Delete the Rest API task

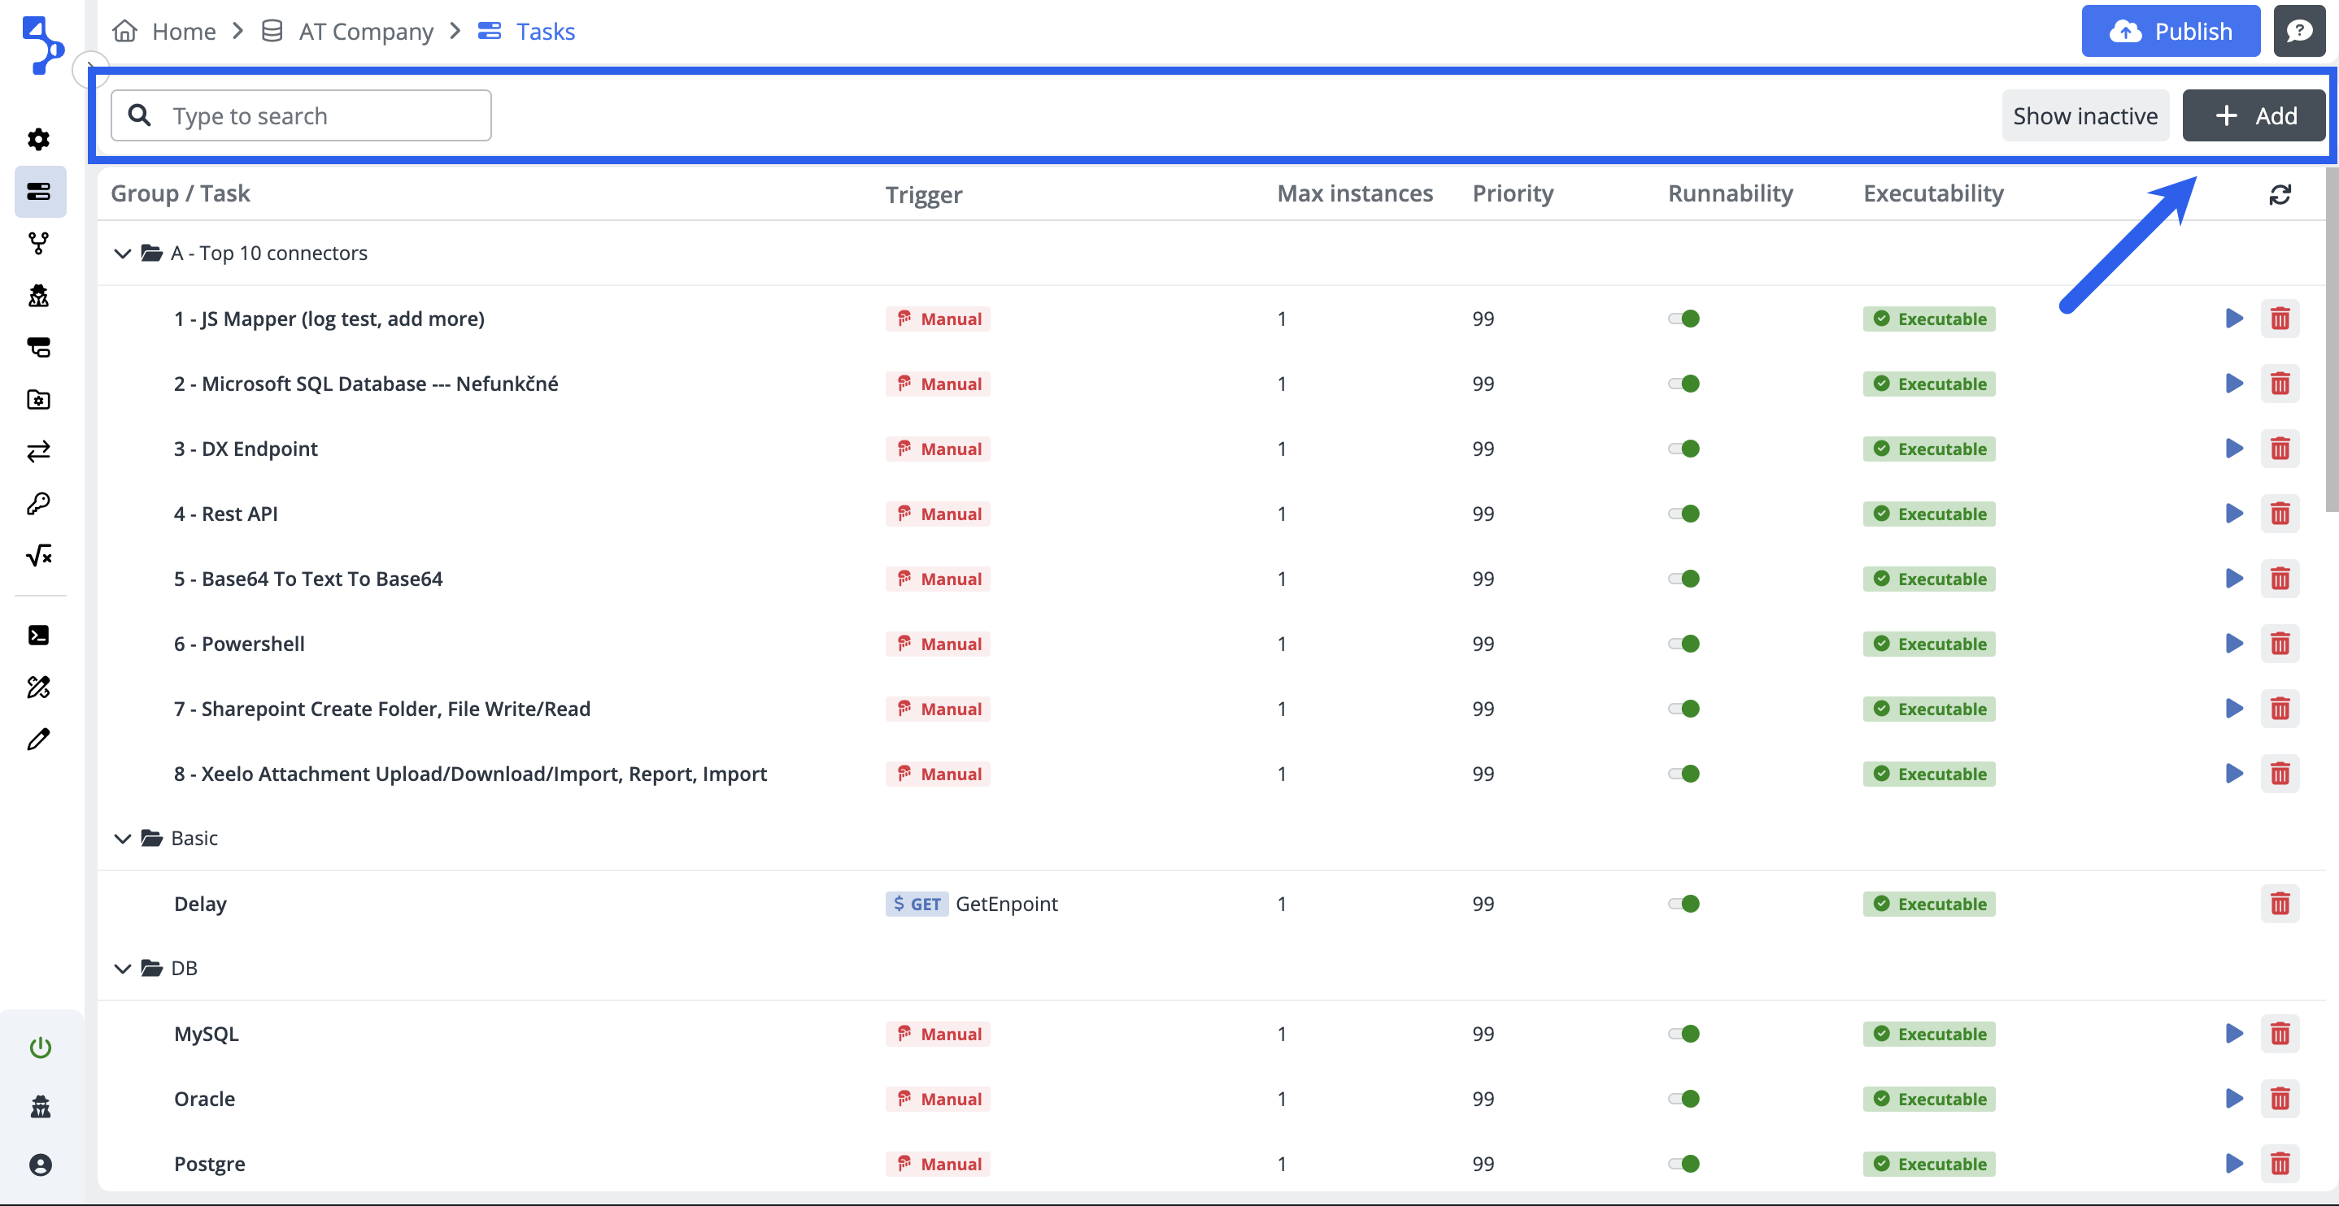pos(2279,514)
